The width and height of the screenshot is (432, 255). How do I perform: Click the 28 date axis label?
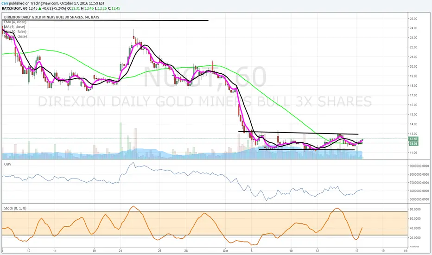tap(186, 251)
